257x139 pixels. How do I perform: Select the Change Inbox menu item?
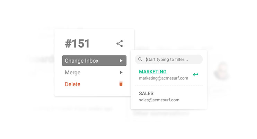[94, 61]
